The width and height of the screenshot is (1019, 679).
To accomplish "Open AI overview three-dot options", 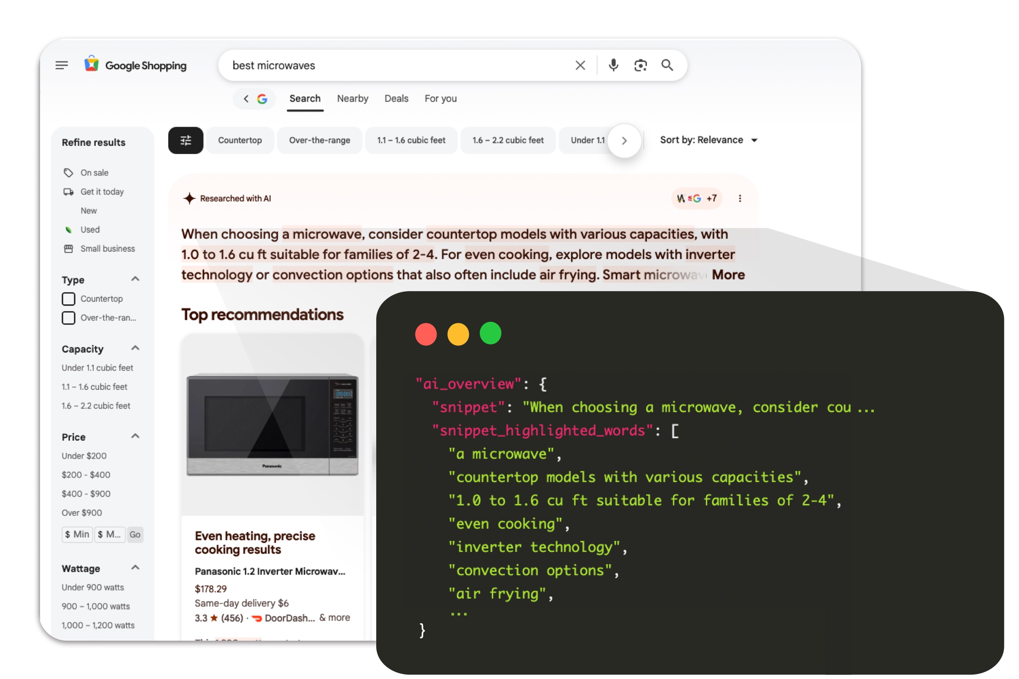I will pos(740,198).
